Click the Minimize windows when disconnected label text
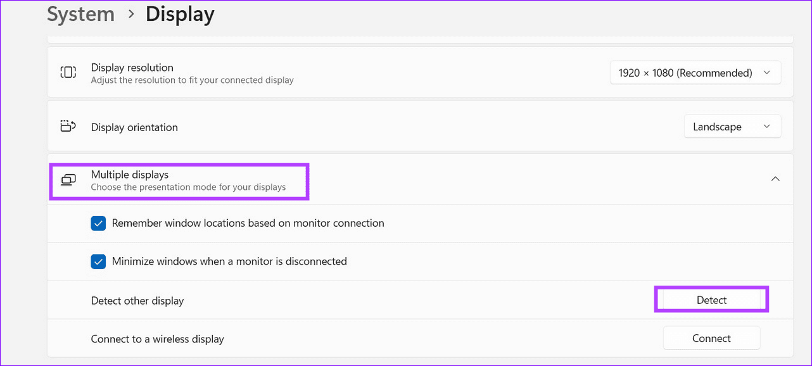Viewport: 812px width, 366px height. point(229,262)
